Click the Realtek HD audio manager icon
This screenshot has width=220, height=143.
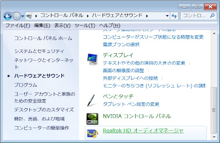coord(92,134)
